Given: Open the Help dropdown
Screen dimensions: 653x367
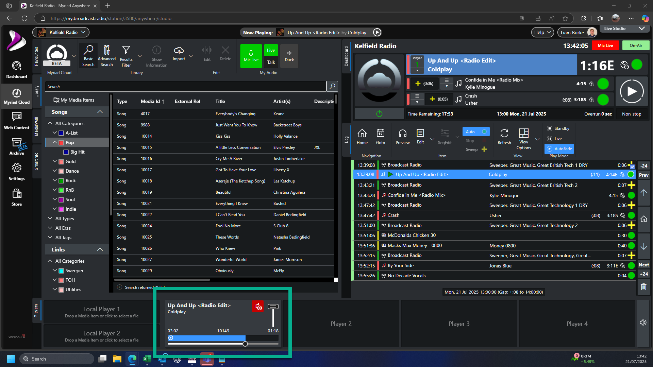Looking at the screenshot, I should (x=542, y=32).
